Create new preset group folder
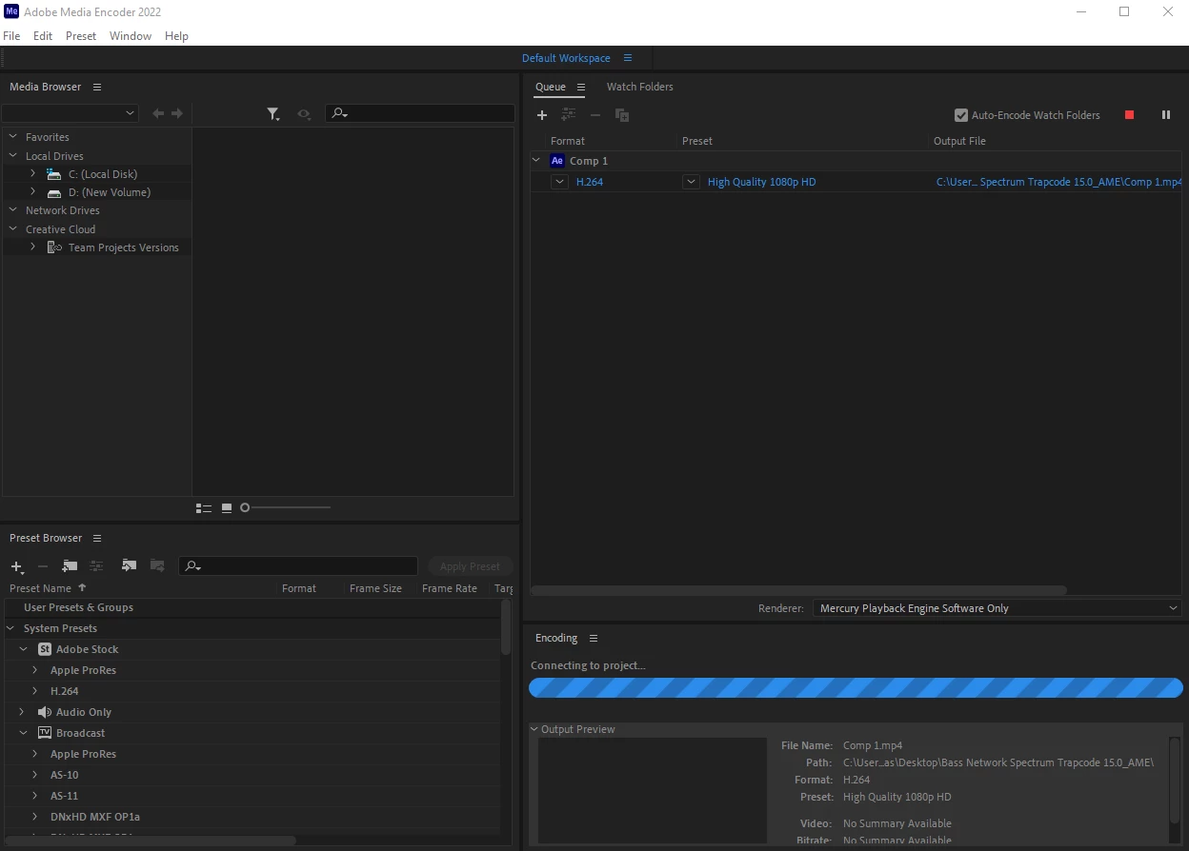The height and width of the screenshot is (851, 1189). point(70,566)
